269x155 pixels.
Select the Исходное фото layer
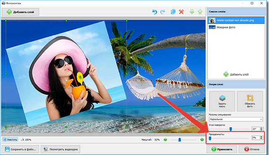[x=236, y=27]
